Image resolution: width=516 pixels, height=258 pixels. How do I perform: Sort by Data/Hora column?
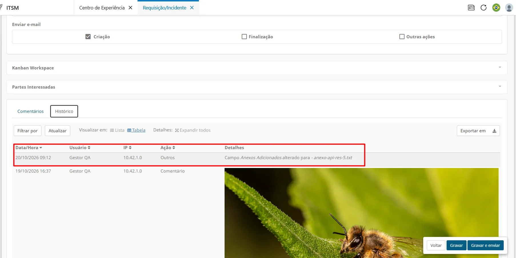29,148
